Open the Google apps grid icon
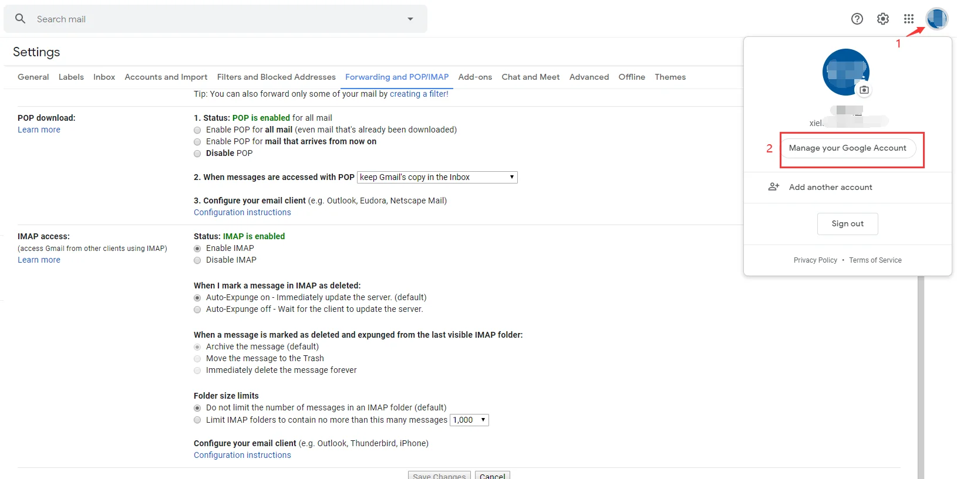 click(x=909, y=19)
